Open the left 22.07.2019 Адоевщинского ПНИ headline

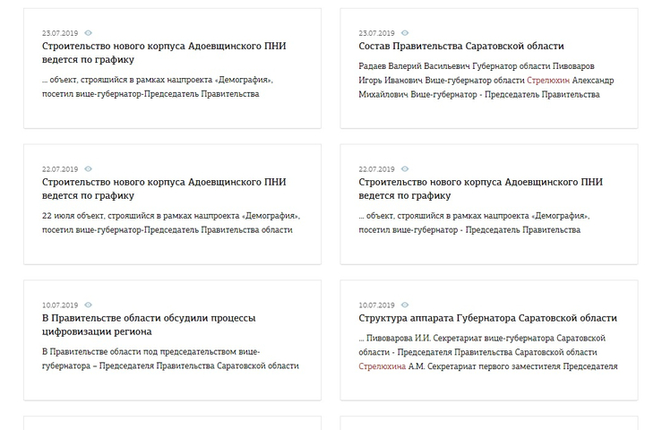(x=164, y=188)
